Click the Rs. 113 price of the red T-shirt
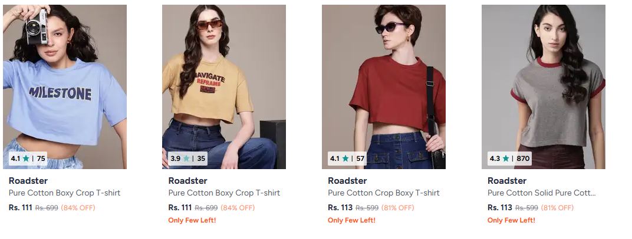632x239 pixels. coord(340,208)
